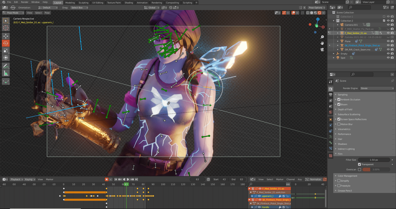Screen dimensions: 396x209
Task: Select the Measure tool
Action: click(x=6, y=73)
